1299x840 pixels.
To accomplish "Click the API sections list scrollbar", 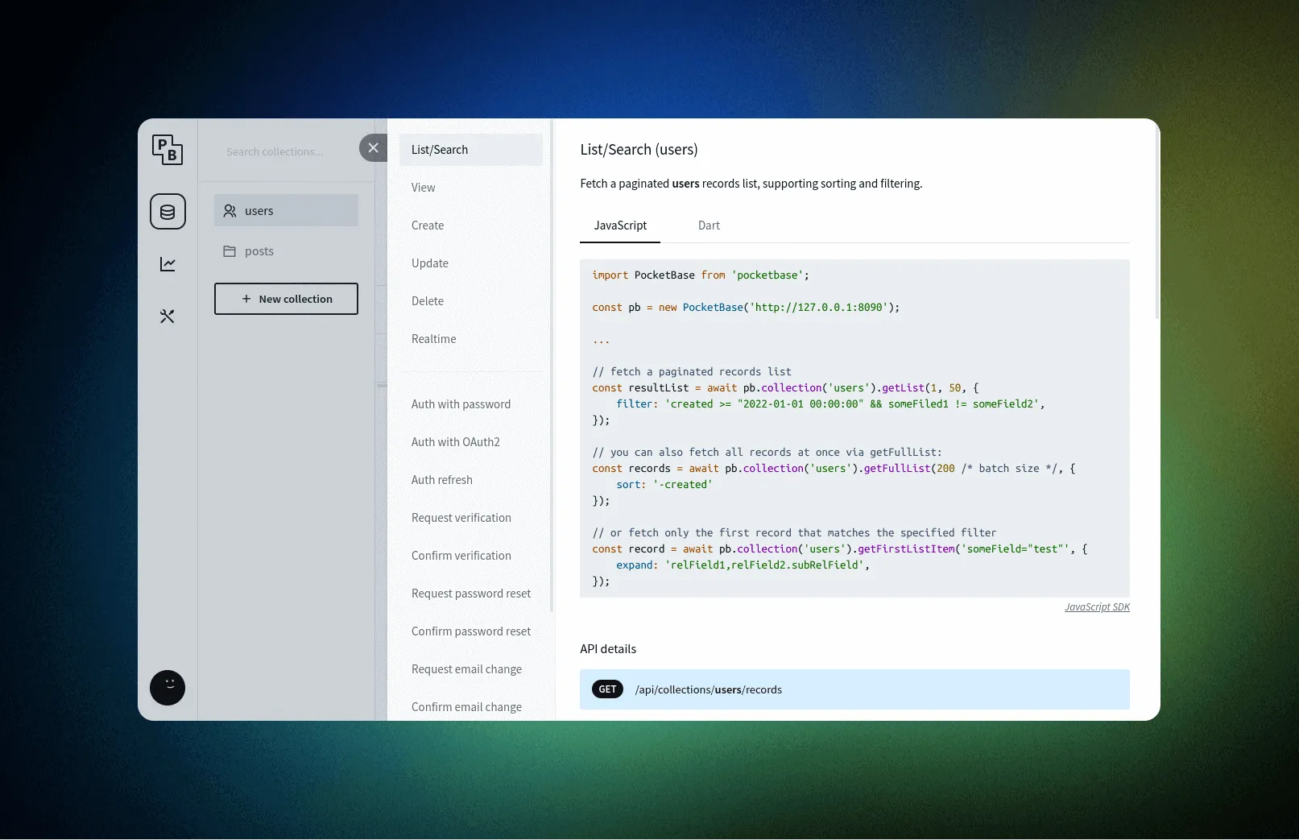I will (552, 366).
